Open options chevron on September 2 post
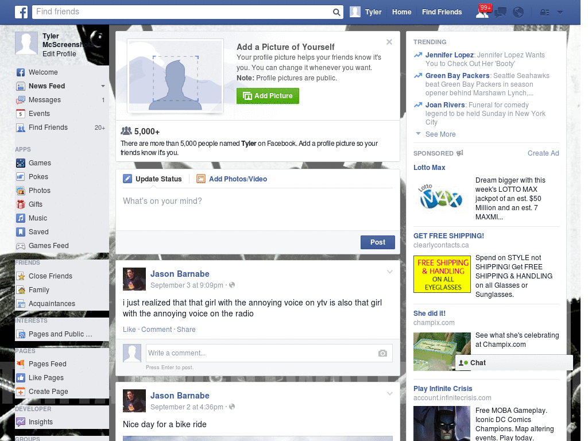The width and height of the screenshot is (588, 441). tap(390, 394)
